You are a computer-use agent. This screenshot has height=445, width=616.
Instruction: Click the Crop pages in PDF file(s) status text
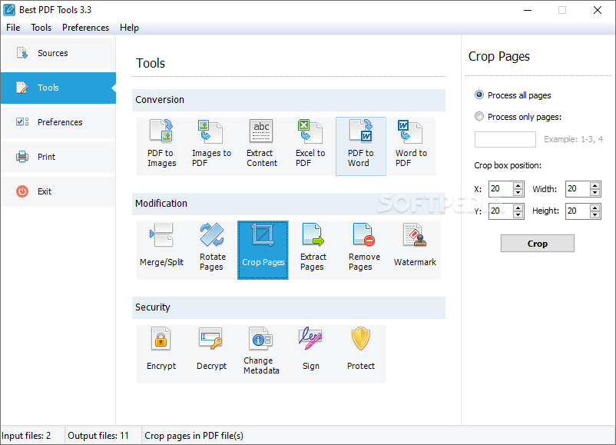[x=194, y=436]
